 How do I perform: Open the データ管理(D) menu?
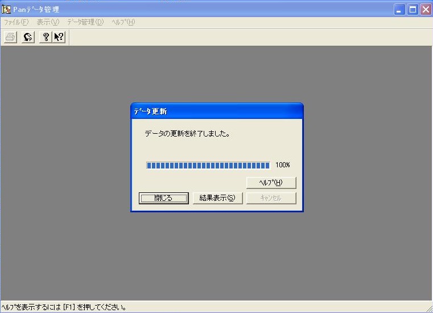[85, 22]
